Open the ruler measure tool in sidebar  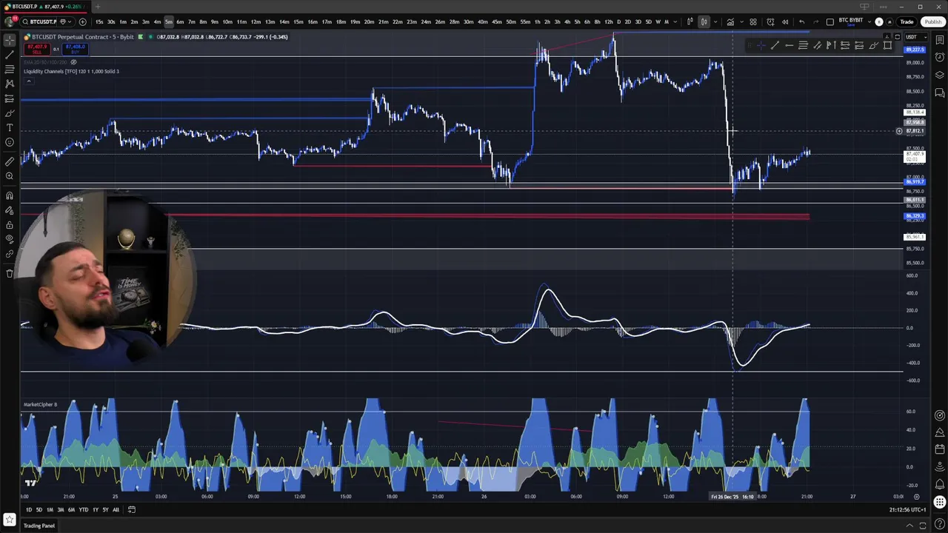tap(10, 161)
